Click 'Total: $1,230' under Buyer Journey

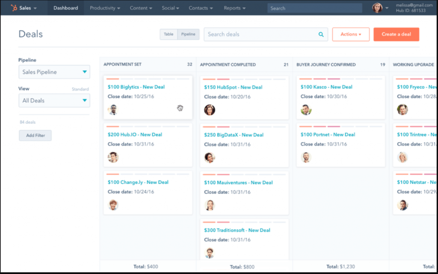tap(340, 267)
